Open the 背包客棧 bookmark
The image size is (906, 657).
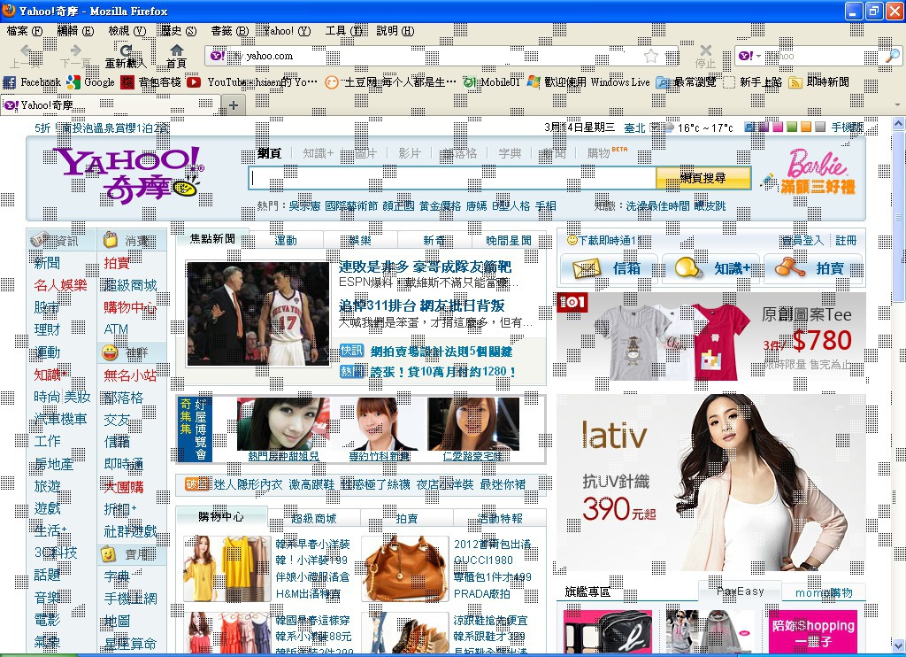pyautogui.click(x=150, y=82)
